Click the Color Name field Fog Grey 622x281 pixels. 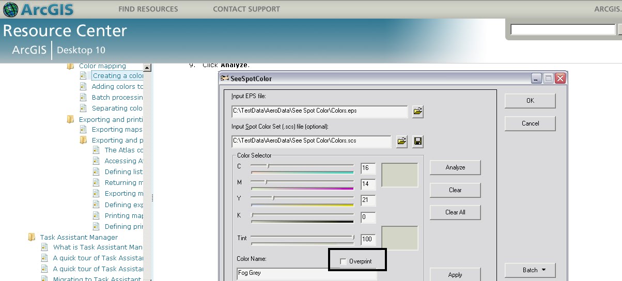click(307, 273)
